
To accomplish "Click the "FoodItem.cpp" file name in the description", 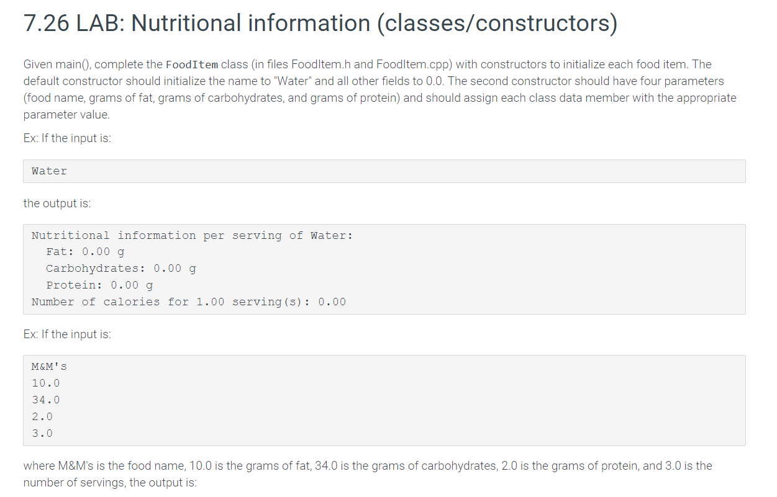I will (x=406, y=65).
